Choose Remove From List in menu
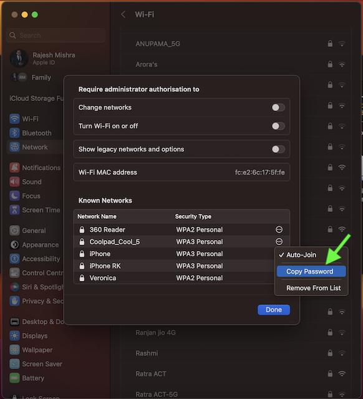Screen dimensions: 363x399 (311, 288)
